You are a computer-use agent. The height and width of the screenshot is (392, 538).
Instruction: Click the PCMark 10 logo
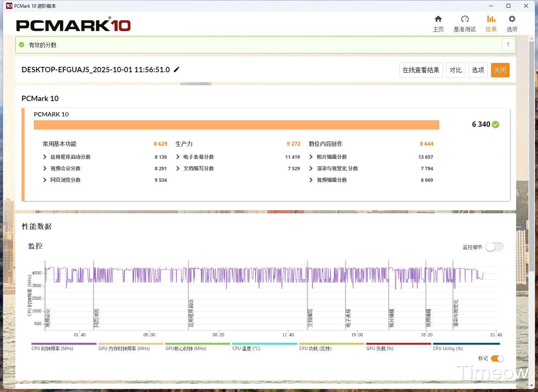tap(73, 25)
